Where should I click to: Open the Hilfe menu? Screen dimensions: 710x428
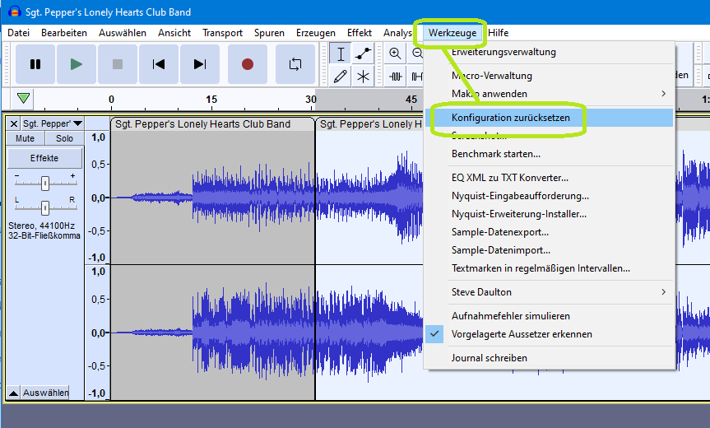point(498,33)
